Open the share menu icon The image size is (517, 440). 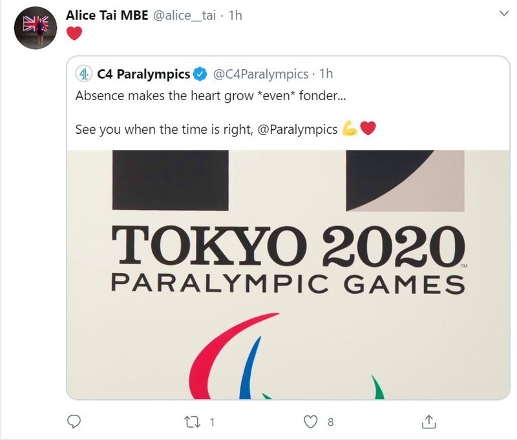point(428,422)
